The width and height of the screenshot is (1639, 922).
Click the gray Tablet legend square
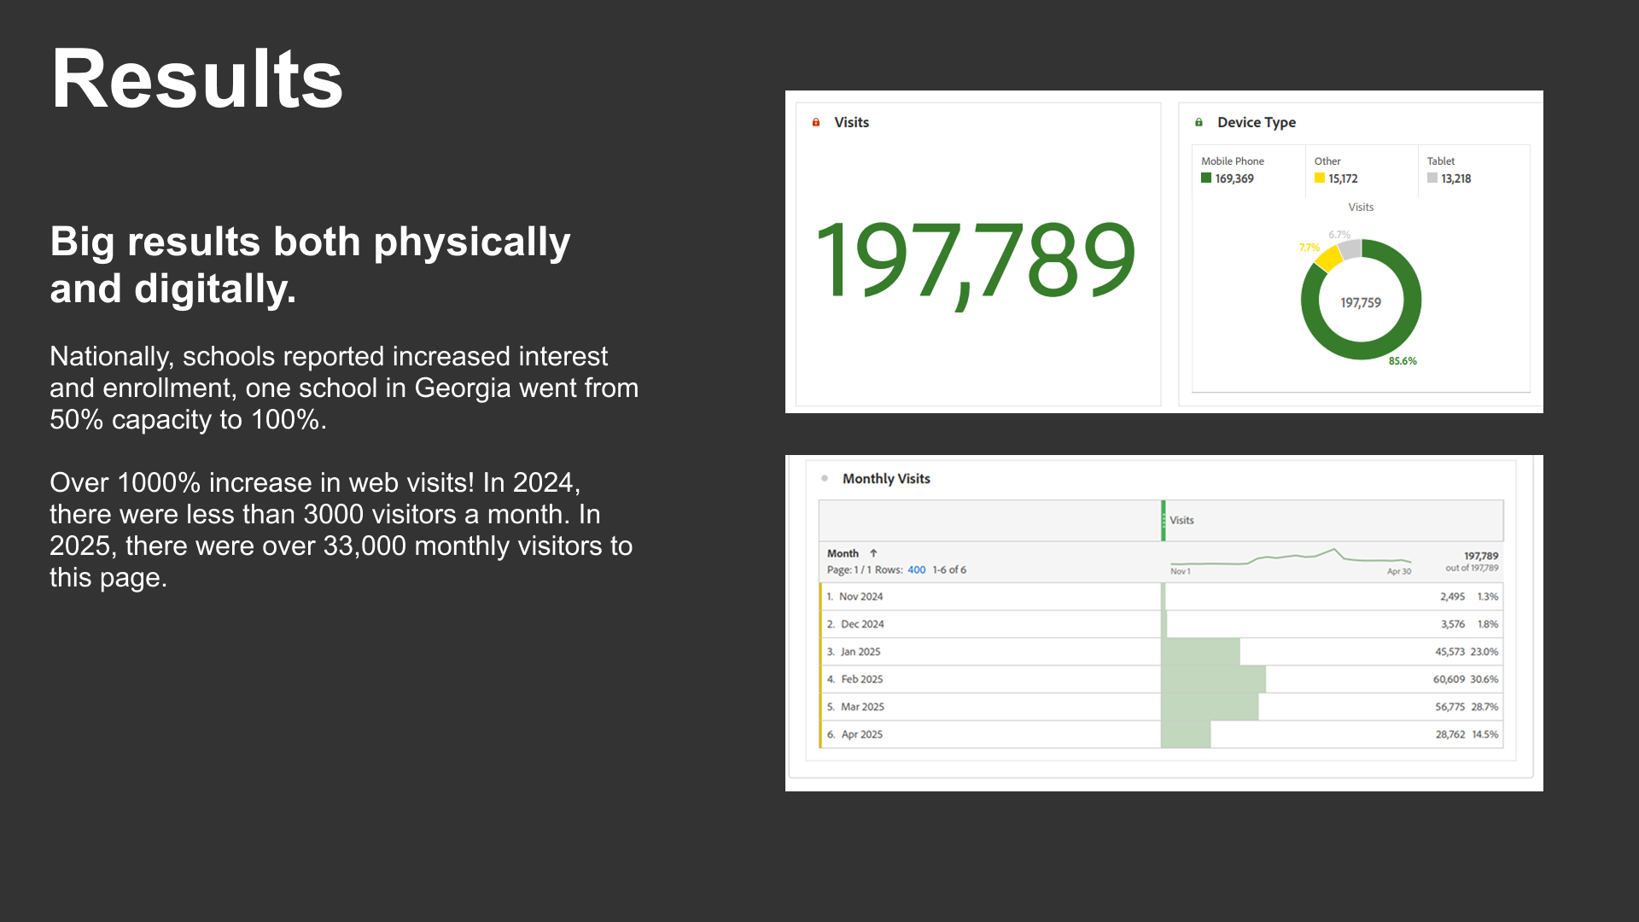pos(1432,178)
